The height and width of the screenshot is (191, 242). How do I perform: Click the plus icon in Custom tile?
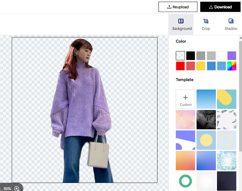185,97
